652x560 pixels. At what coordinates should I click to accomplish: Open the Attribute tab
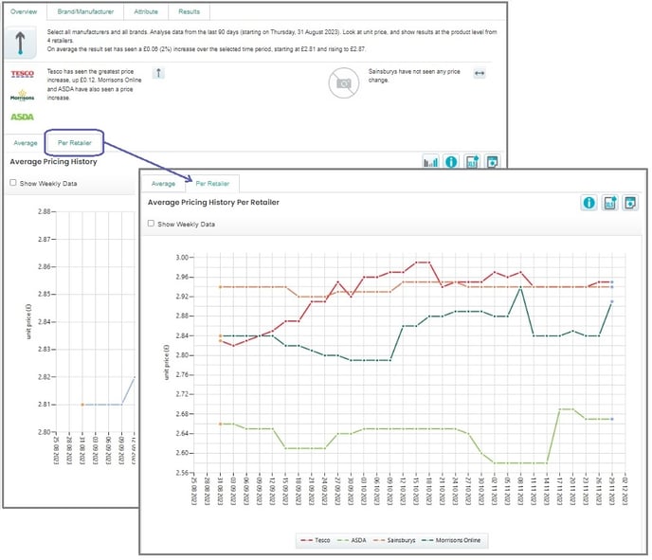(x=146, y=11)
